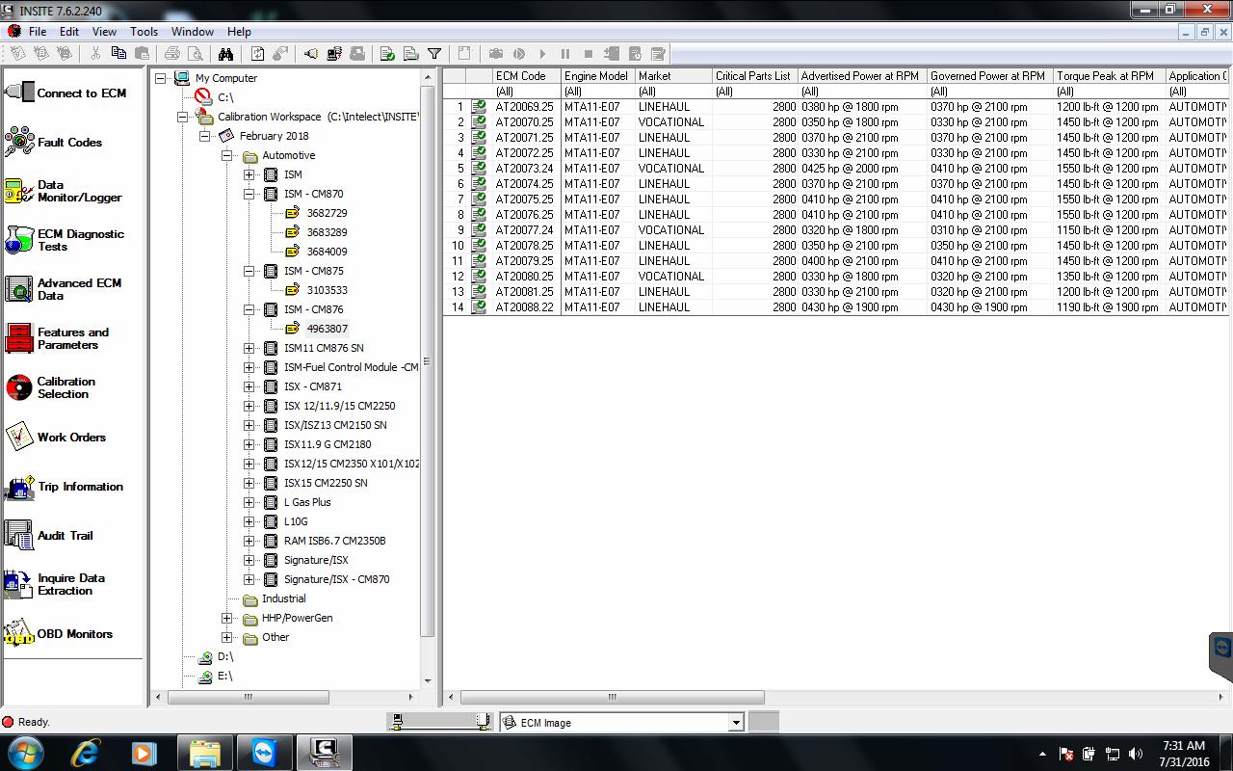The height and width of the screenshot is (771, 1233).
Task: Expand the ISX - CM871 node
Action: (x=249, y=386)
